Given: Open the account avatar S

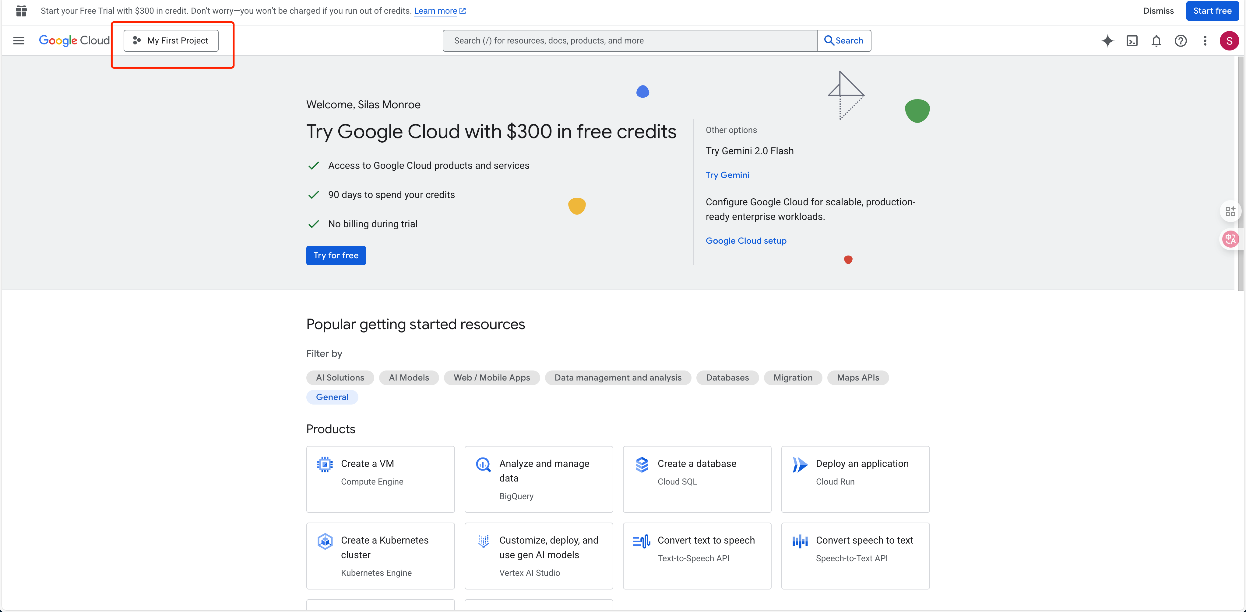Looking at the screenshot, I should point(1229,40).
